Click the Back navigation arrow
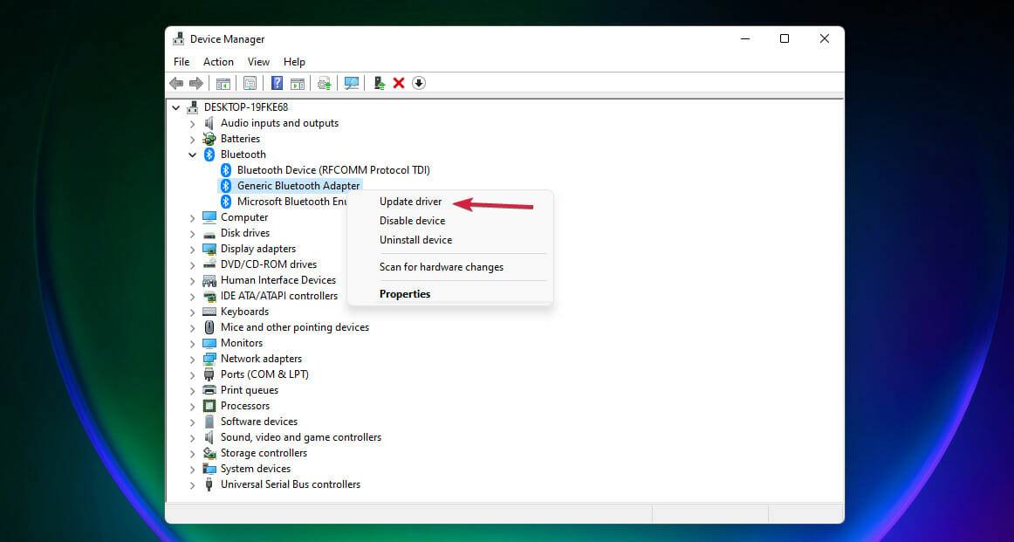Screen dimensions: 1014x542 (x=176, y=82)
